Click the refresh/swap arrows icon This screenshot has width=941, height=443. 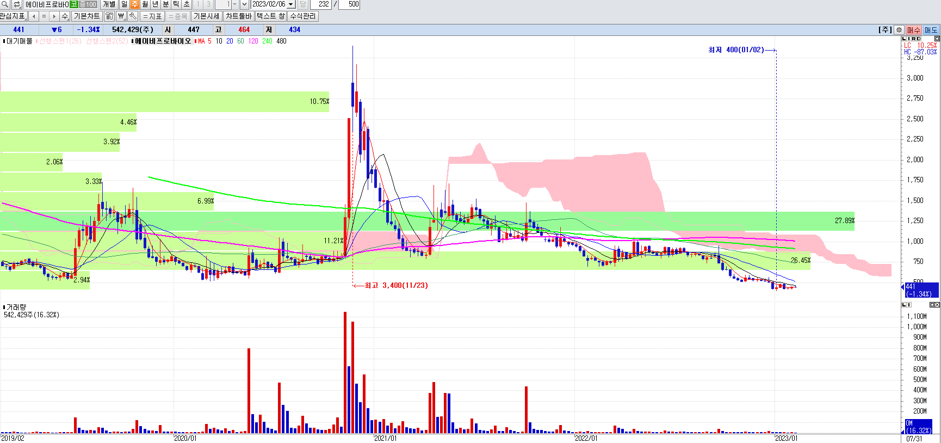pyautogui.click(x=16, y=4)
